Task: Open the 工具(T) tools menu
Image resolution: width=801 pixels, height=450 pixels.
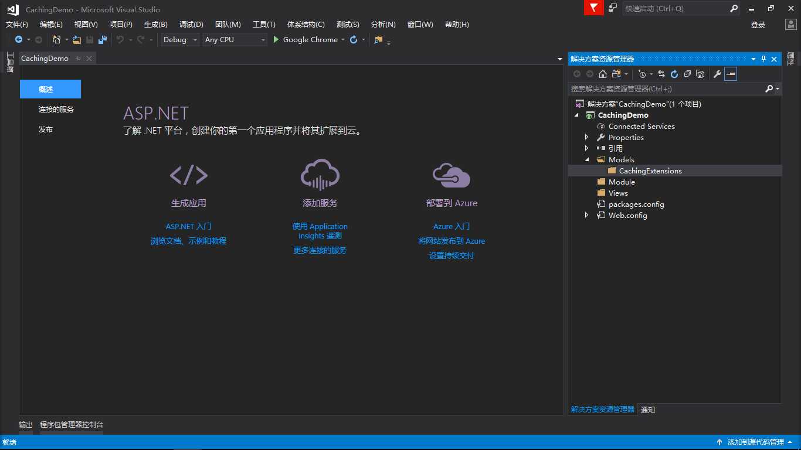Action: [264, 24]
